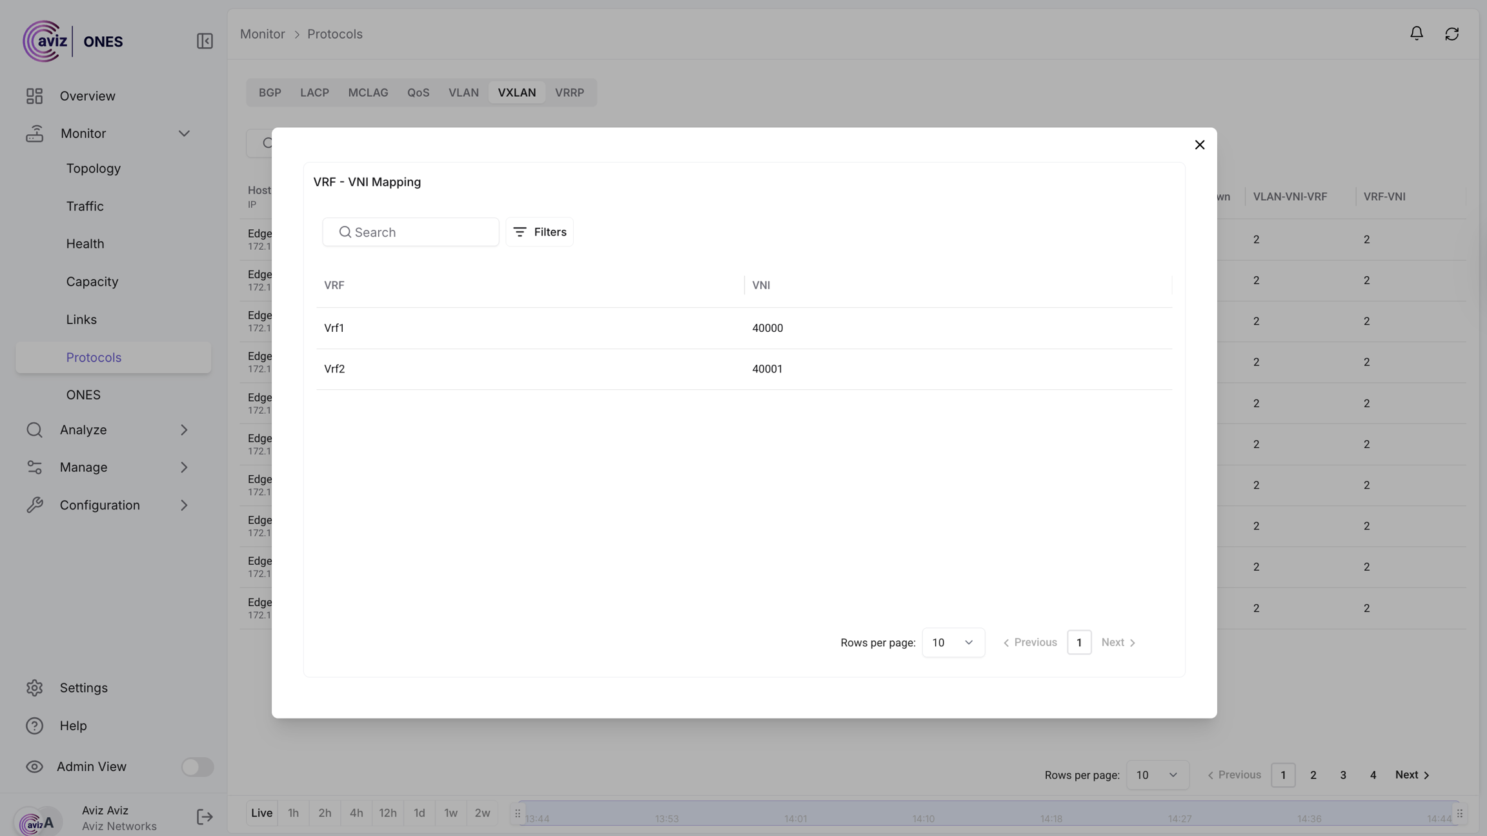The height and width of the screenshot is (836, 1487).
Task: Switch to the BGP protocol tab
Action: pos(270,92)
